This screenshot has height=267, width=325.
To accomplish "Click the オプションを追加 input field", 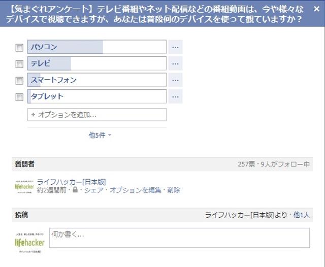I will click(97, 115).
